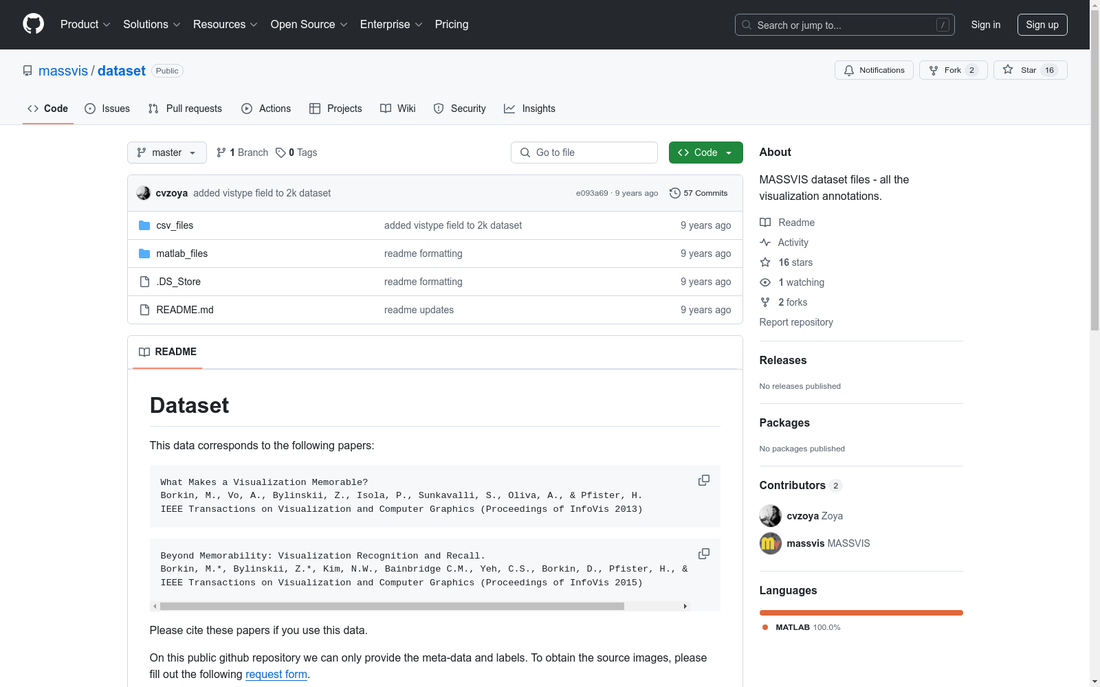Switch to the Actions tab
This screenshot has height=687, width=1100.
click(266, 109)
